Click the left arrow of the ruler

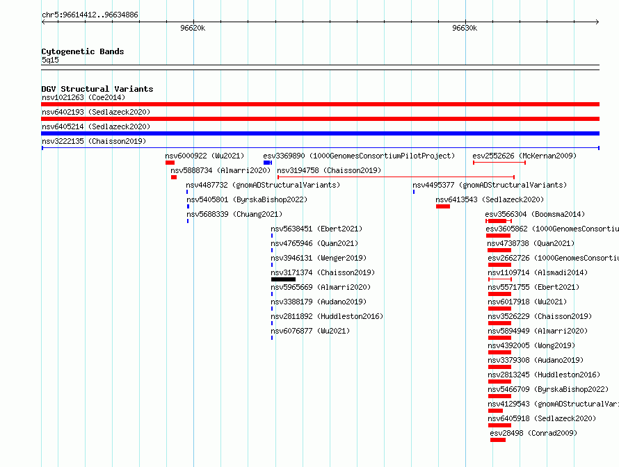[x=43, y=22]
